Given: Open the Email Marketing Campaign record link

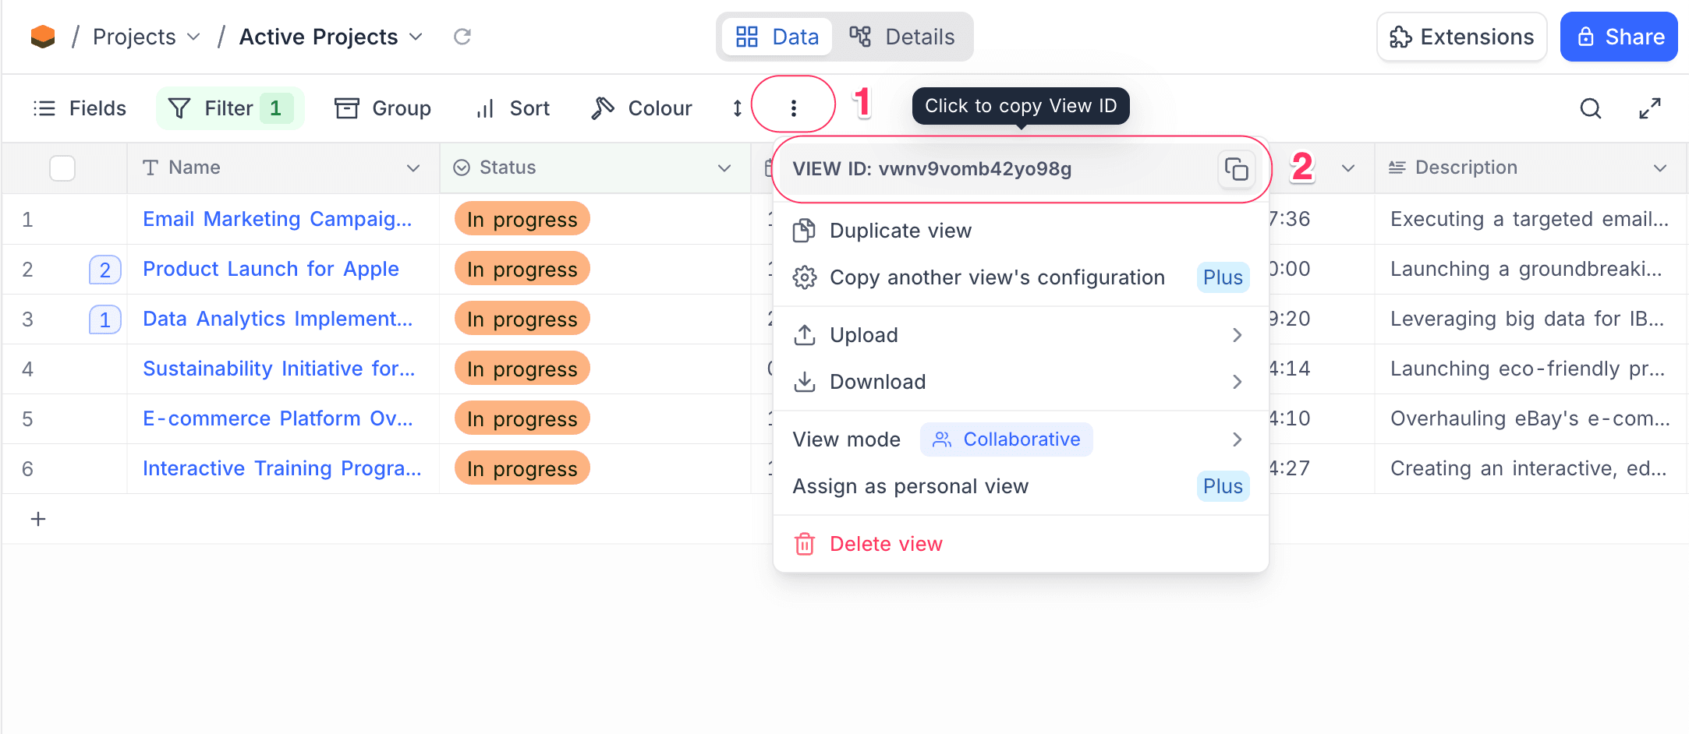Looking at the screenshot, I should pos(277,219).
